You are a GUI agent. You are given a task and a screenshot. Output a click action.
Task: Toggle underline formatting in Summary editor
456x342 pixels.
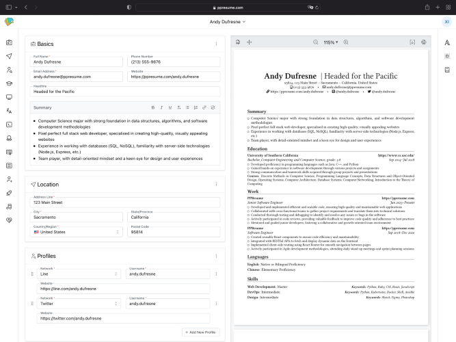pyautogui.click(x=170, y=107)
